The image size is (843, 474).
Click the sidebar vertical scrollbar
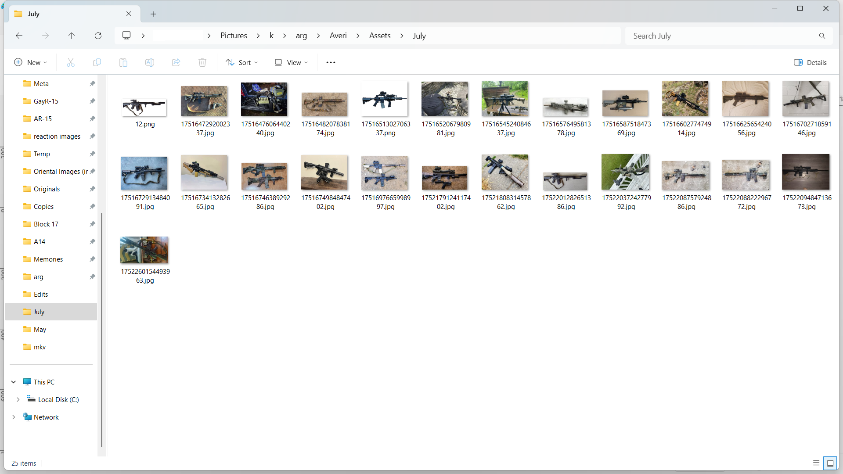[x=101, y=329]
